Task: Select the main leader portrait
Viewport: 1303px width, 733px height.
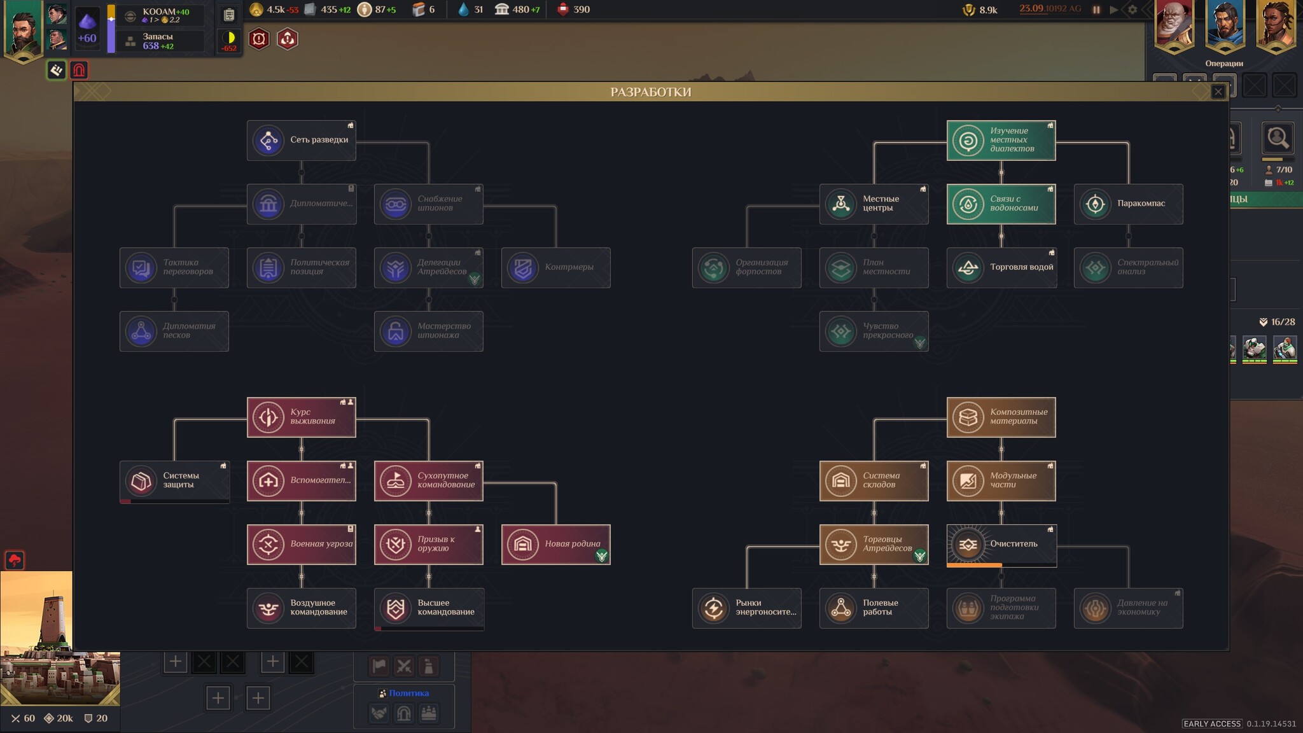Action: 24,31
